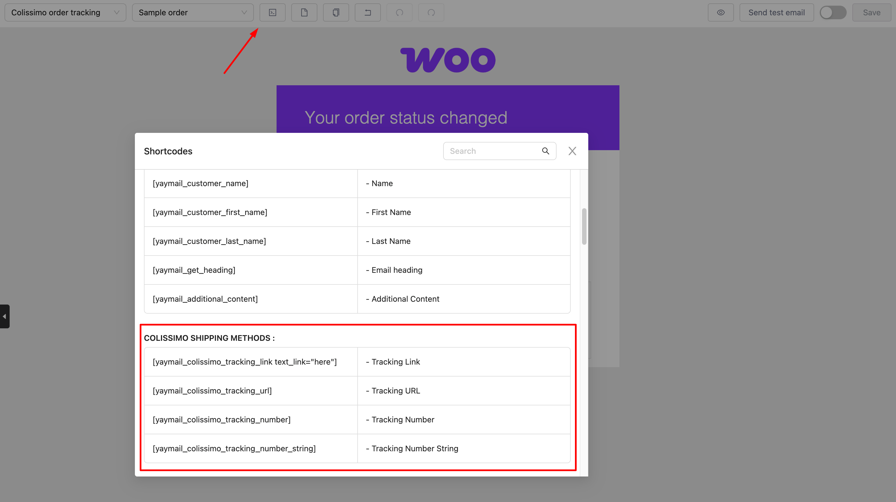Click the blank template page icon
896x502 pixels.
(304, 12)
